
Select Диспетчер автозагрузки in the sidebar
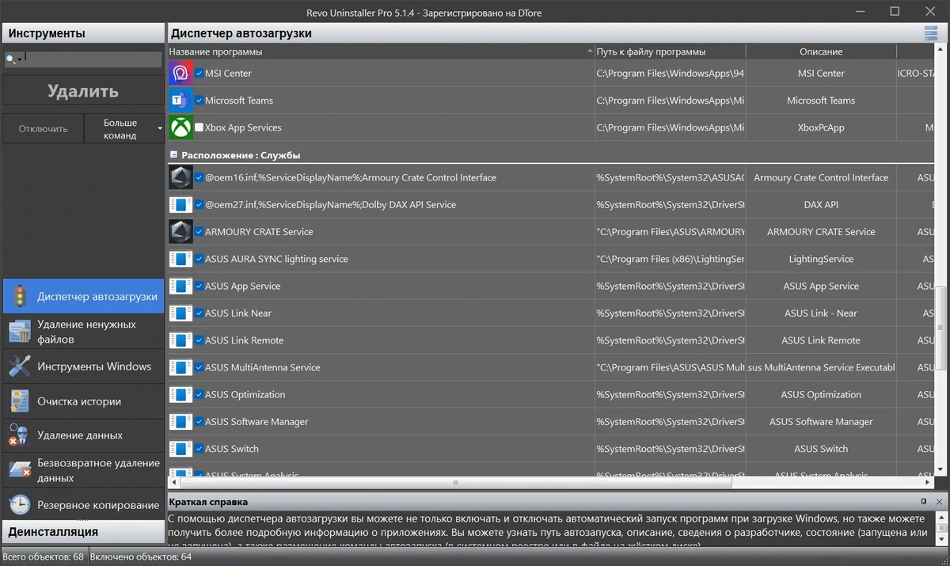click(83, 296)
